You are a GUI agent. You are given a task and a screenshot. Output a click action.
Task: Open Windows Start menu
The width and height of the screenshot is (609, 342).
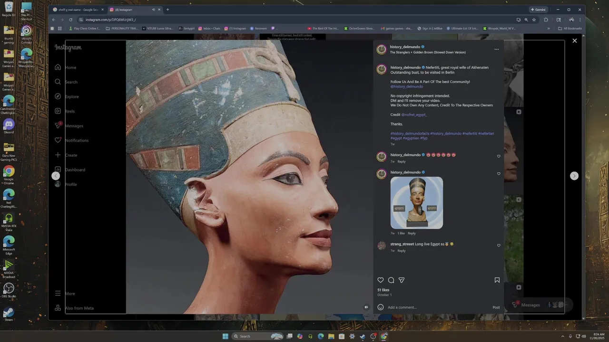coord(225,336)
